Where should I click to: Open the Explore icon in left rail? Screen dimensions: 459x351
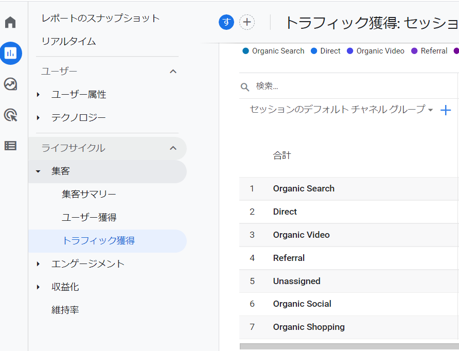coord(10,84)
